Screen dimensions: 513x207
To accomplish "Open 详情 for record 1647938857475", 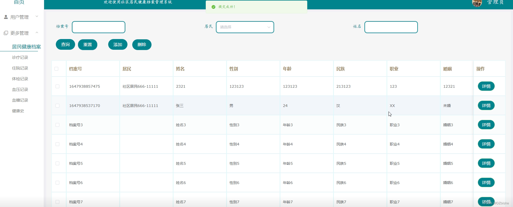I will coord(486,86).
